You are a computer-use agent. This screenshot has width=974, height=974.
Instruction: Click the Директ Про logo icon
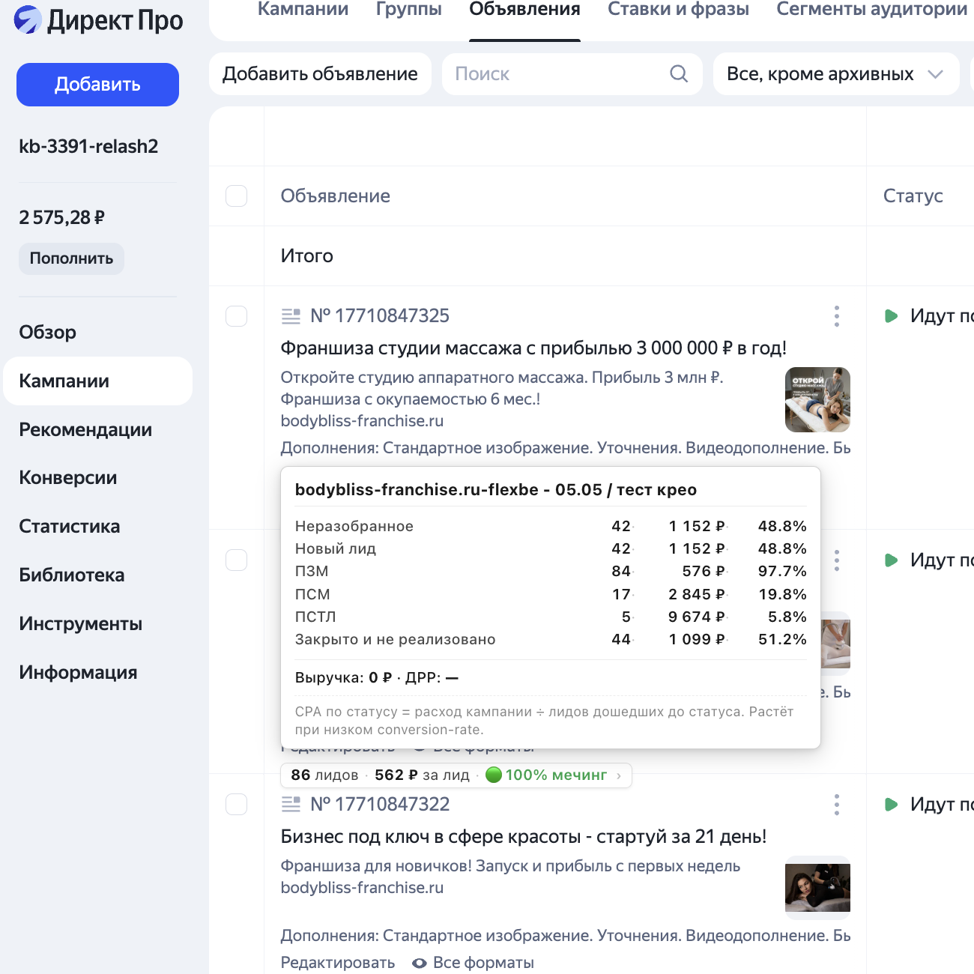pyautogui.click(x=28, y=19)
